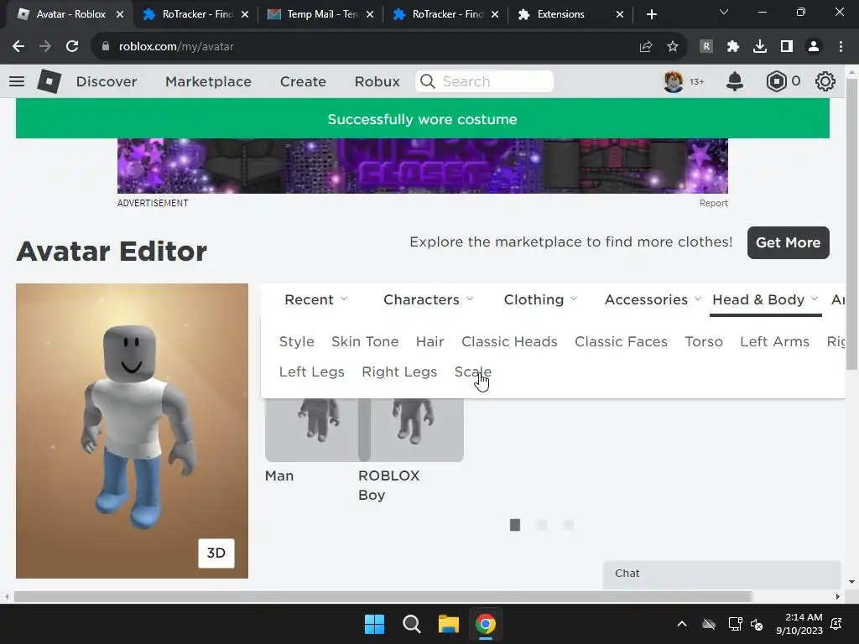Click the Roblox search input field
Viewport: 859px width, 644px height.
(484, 81)
